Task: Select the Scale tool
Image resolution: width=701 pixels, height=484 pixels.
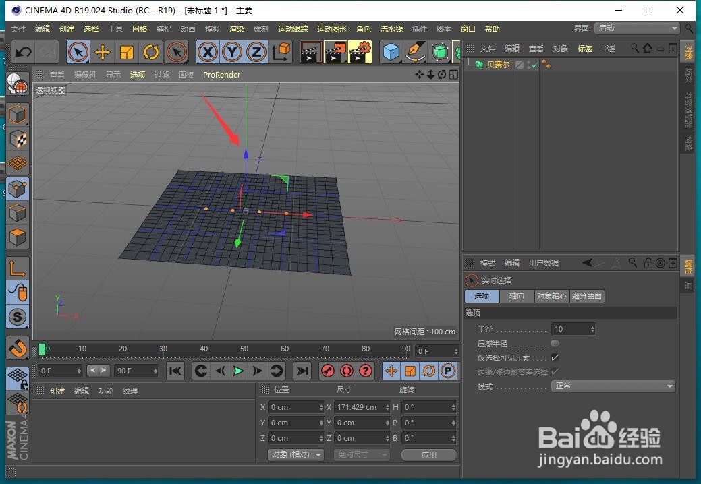Action: point(127,52)
